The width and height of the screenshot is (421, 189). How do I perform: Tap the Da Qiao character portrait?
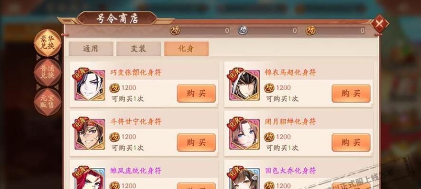click(x=244, y=179)
